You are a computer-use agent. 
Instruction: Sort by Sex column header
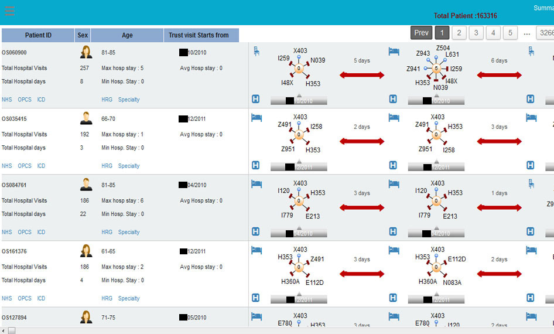pos(83,35)
